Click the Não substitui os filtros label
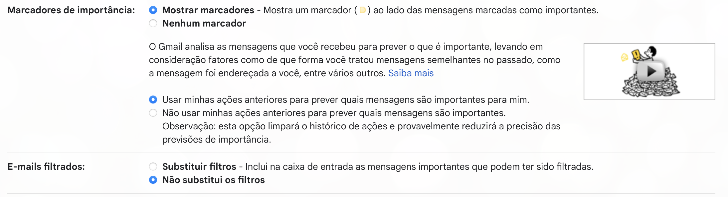 pyautogui.click(x=213, y=180)
